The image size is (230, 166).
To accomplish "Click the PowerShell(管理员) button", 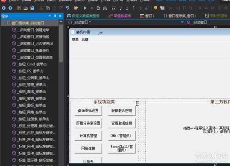I will coord(122,149).
